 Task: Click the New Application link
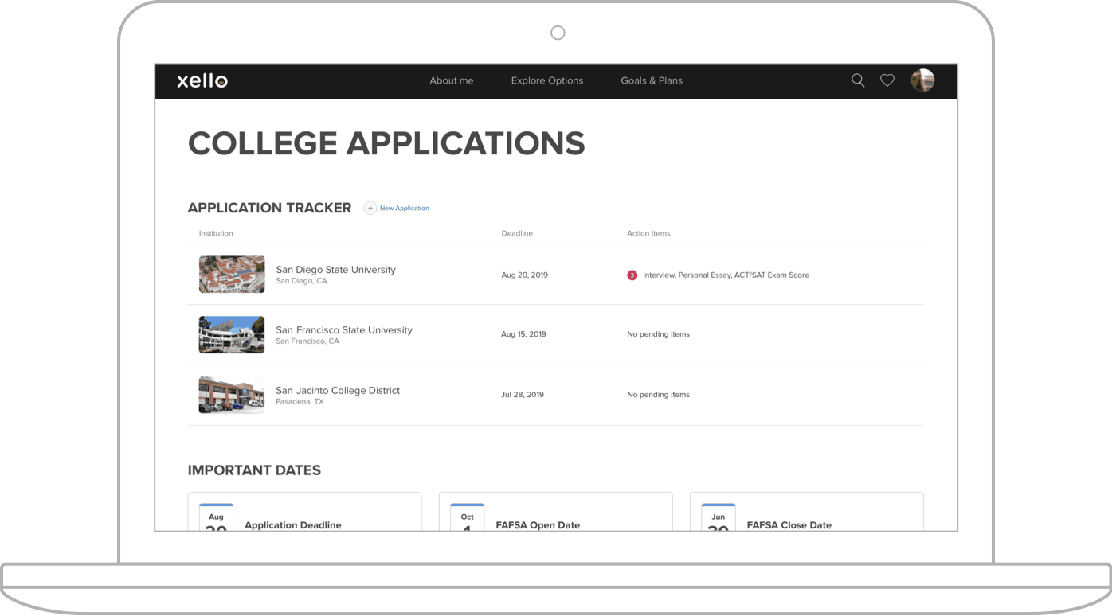click(x=405, y=209)
